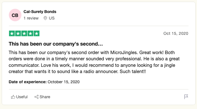Click the location pin icon beside US
This screenshot has width=197, height=109.
pos(45,18)
